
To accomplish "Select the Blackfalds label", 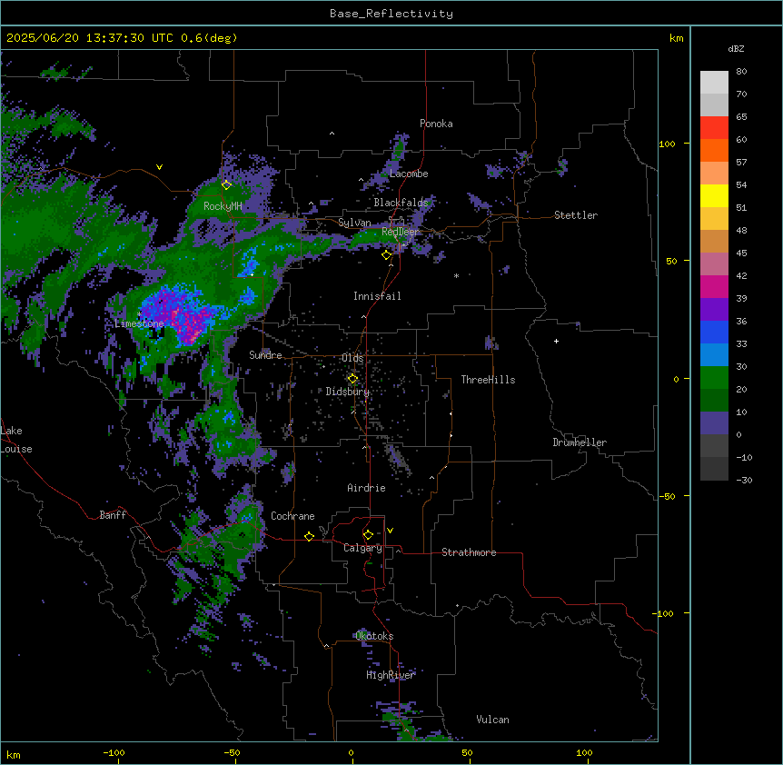I will click(401, 203).
